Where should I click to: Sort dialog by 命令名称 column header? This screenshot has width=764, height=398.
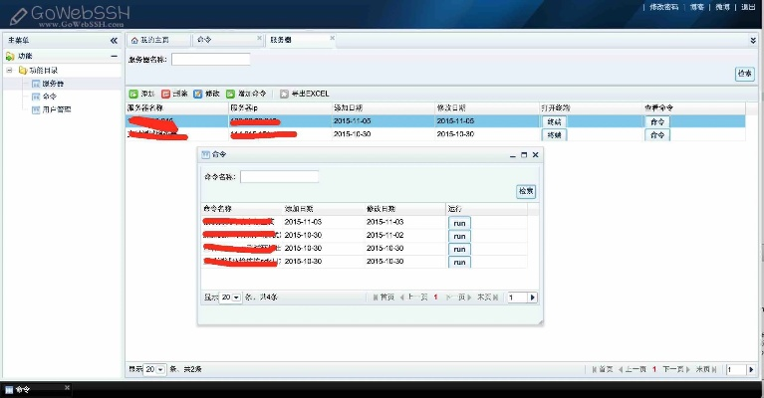(242, 209)
